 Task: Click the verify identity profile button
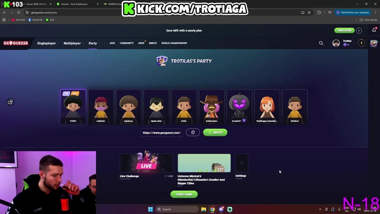pos(353,12)
